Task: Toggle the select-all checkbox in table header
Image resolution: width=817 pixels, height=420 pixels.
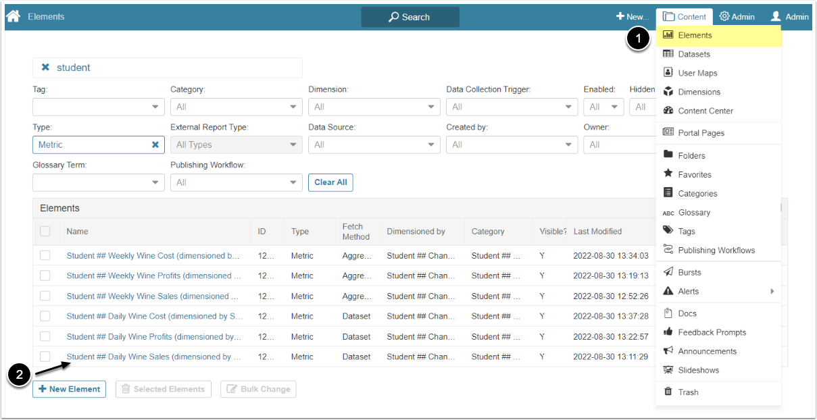Action: pos(45,231)
